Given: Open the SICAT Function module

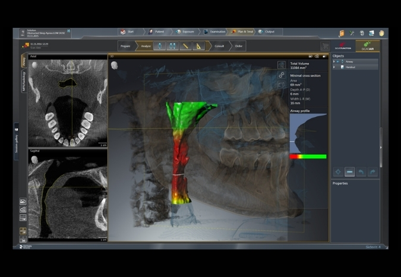Looking at the screenshot, I should click(343, 46).
